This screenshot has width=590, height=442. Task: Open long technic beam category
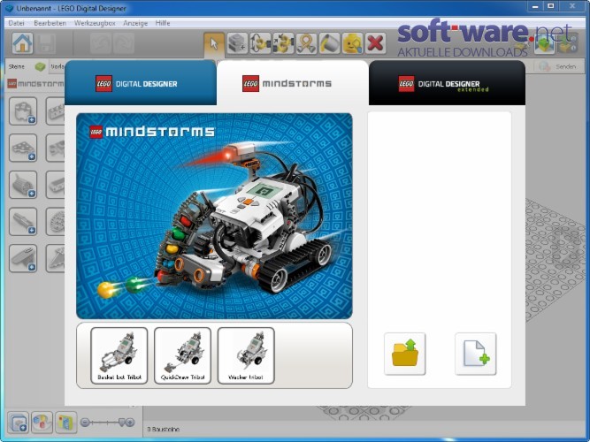click(x=56, y=185)
